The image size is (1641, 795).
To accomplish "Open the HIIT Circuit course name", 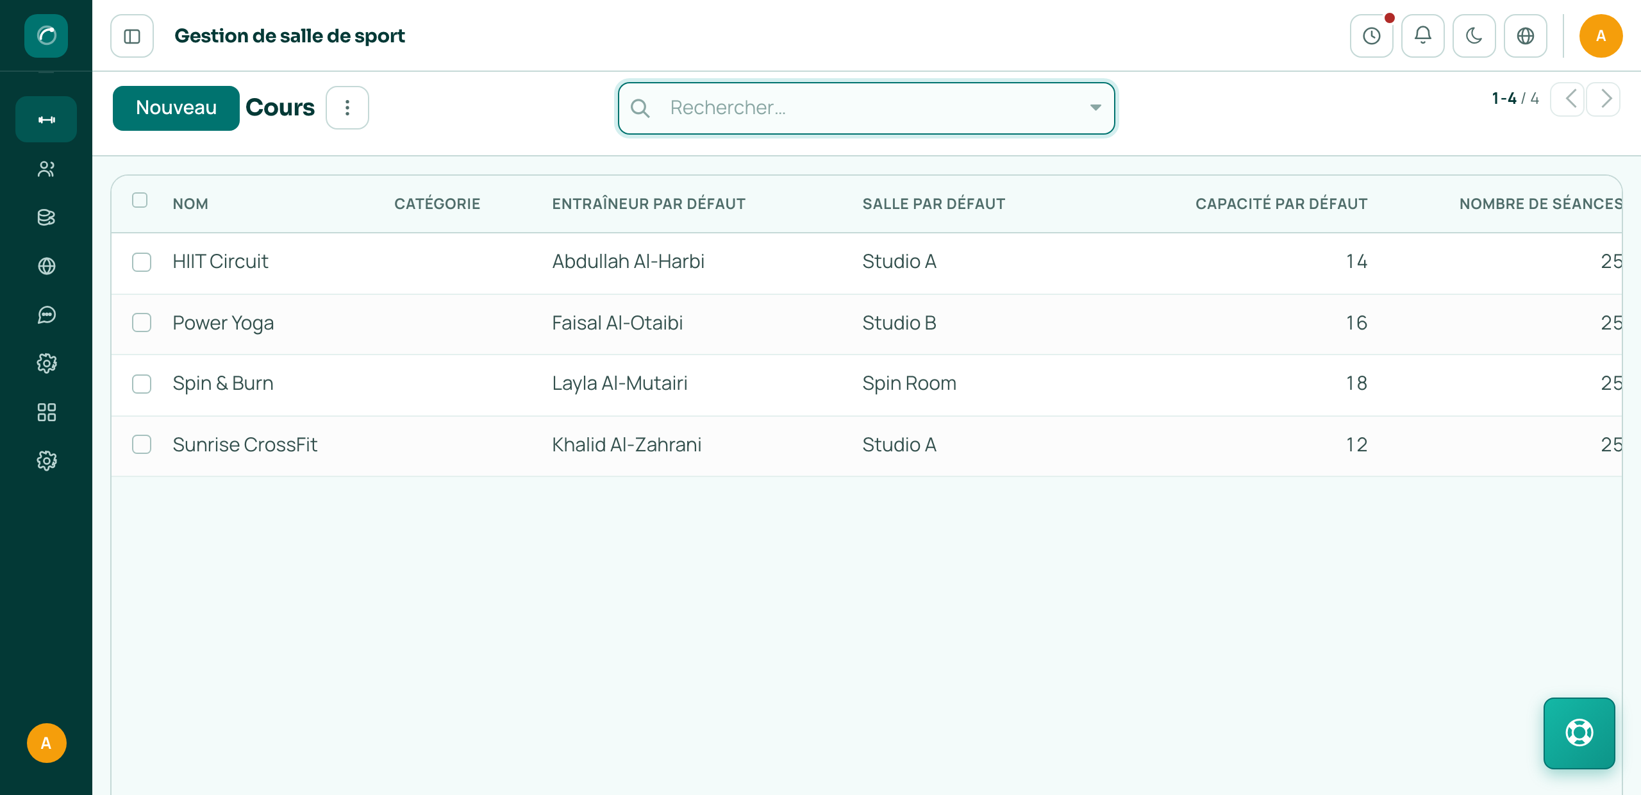I will [221, 262].
